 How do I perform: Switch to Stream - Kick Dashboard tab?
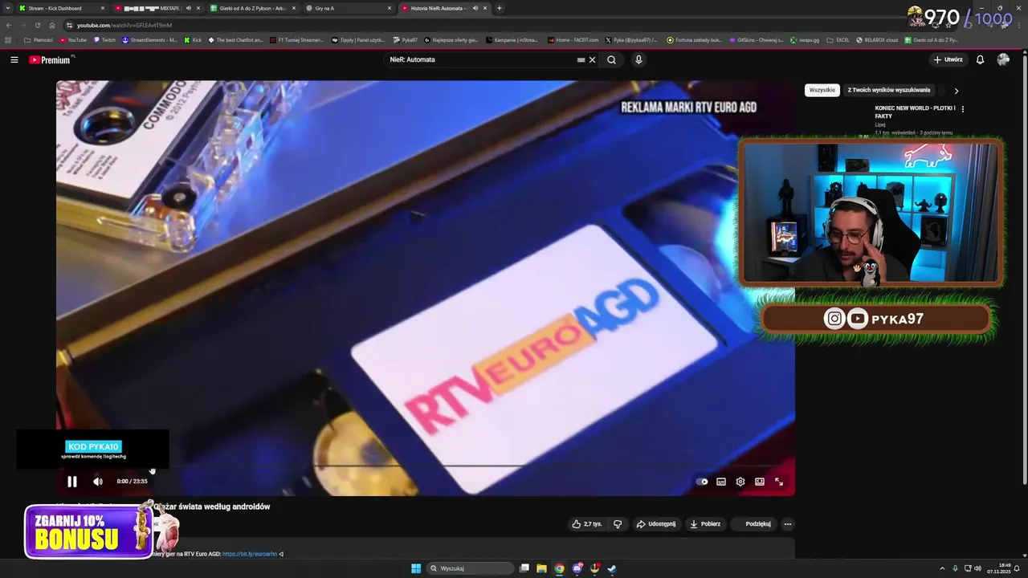click(60, 8)
